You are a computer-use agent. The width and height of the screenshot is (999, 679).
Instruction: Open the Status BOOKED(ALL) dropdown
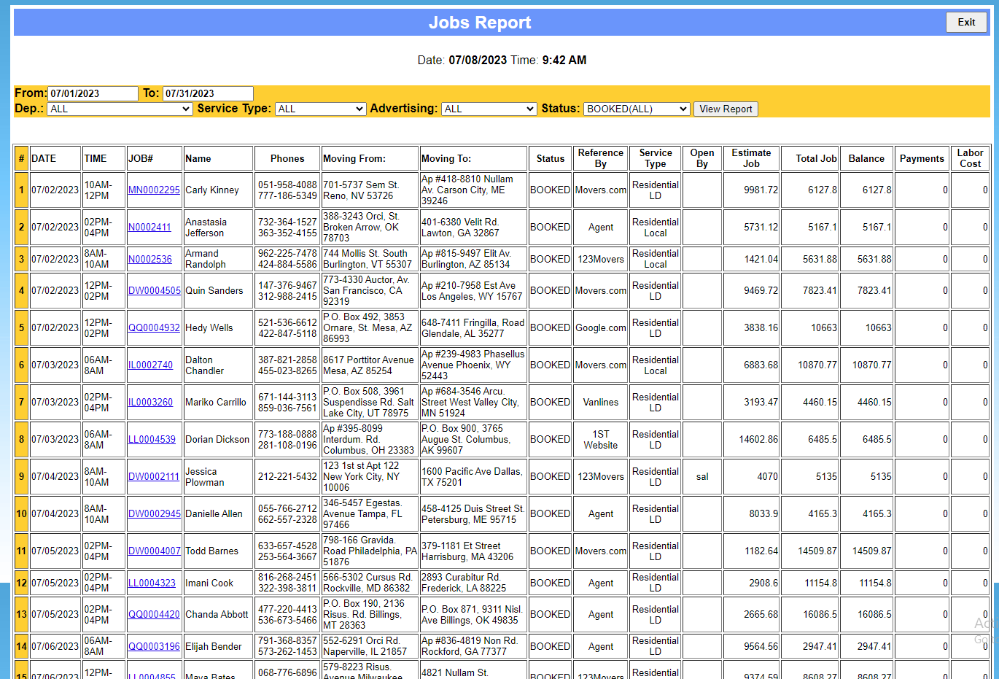(x=637, y=109)
